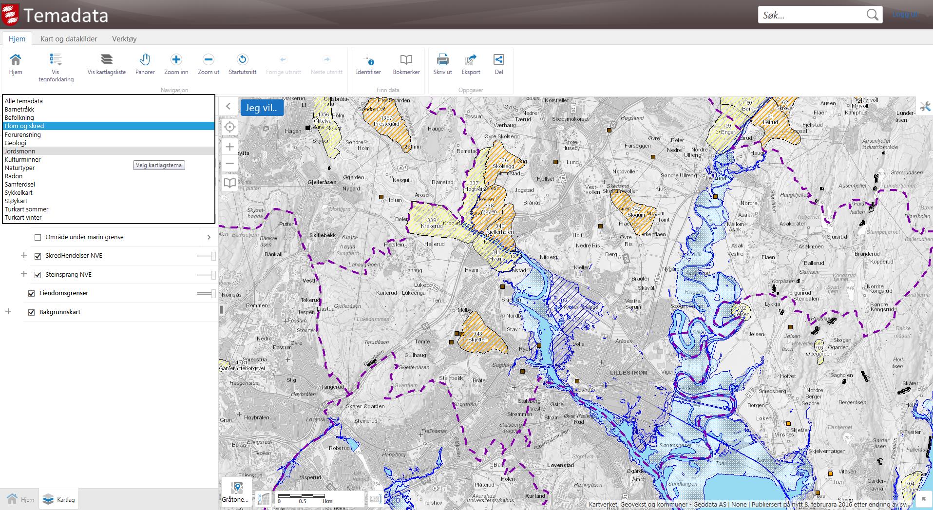Switch to Hjem bottom tab

coord(20,499)
